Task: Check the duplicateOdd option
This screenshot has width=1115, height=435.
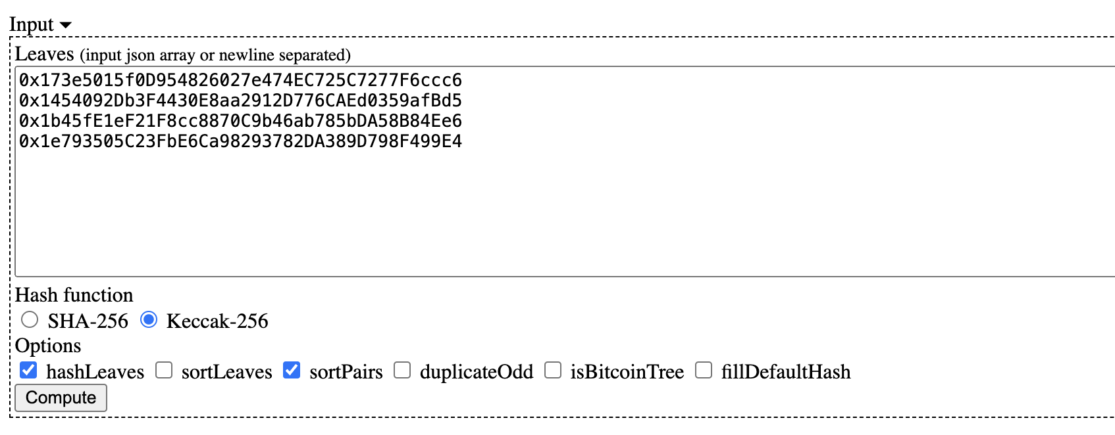Action: coord(402,371)
